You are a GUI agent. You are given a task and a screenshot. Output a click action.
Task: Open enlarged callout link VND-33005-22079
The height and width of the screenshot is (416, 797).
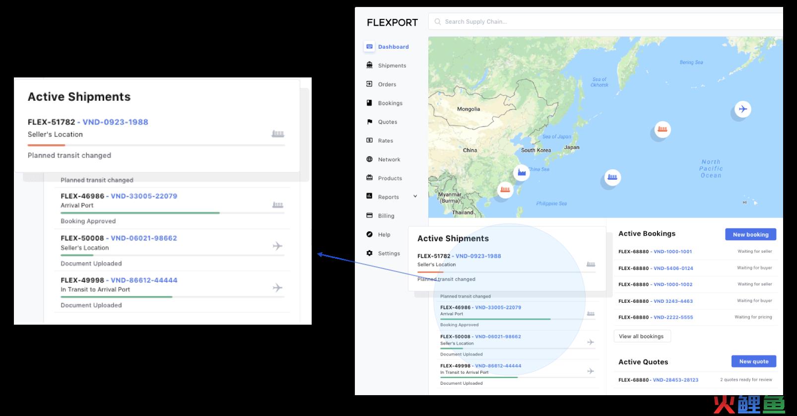144,196
